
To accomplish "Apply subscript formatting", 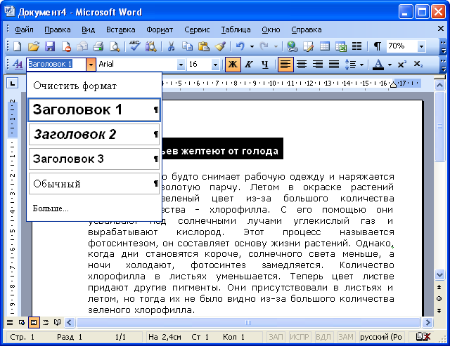I will coord(418,65).
